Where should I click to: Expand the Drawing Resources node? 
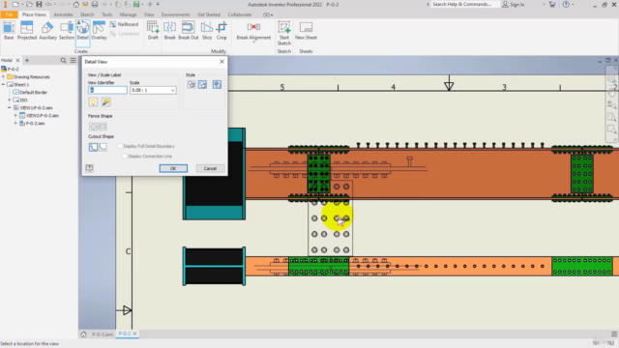click(3, 76)
